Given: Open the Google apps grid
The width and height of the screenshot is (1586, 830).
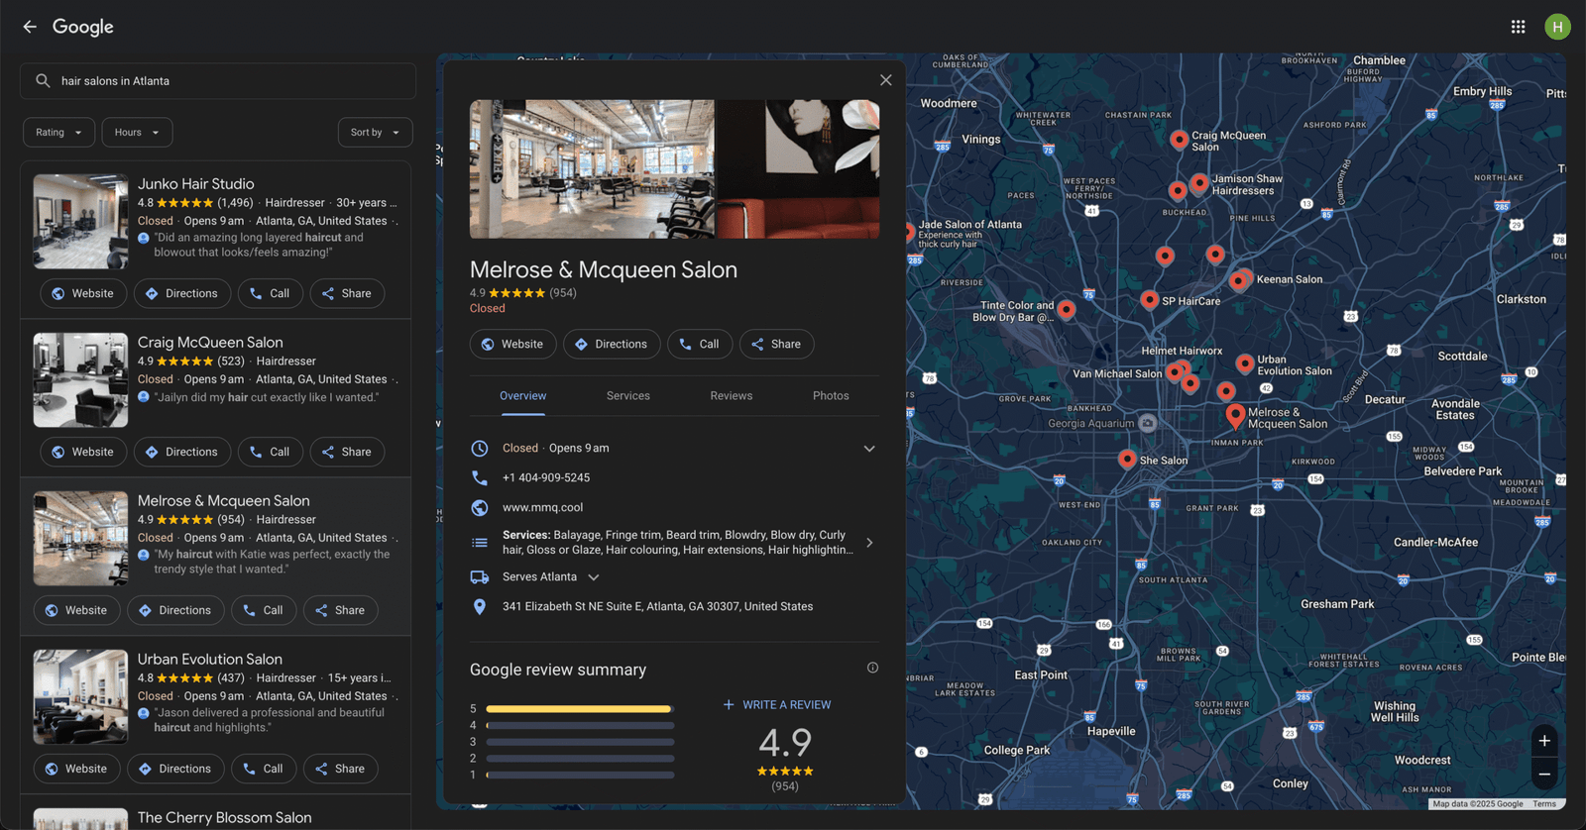Looking at the screenshot, I should (1518, 27).
